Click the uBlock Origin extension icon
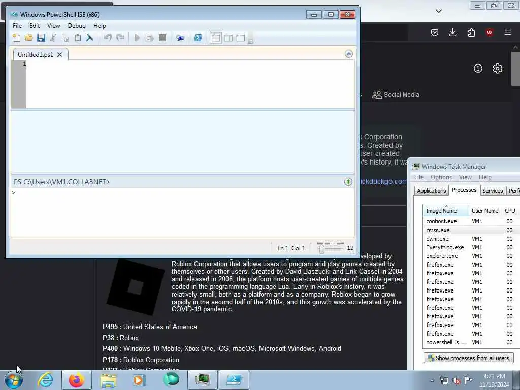The image size is (520, 390). (490, 32)
